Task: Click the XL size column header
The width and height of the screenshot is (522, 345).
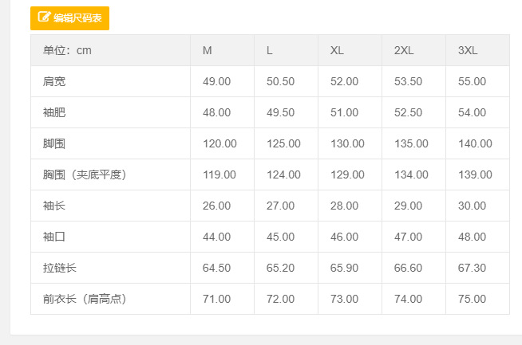Action: coord(337,50)
